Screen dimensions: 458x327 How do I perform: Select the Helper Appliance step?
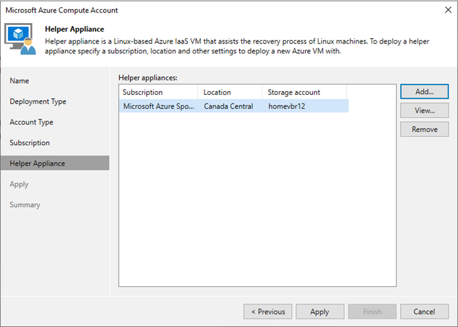click(55, 163)
